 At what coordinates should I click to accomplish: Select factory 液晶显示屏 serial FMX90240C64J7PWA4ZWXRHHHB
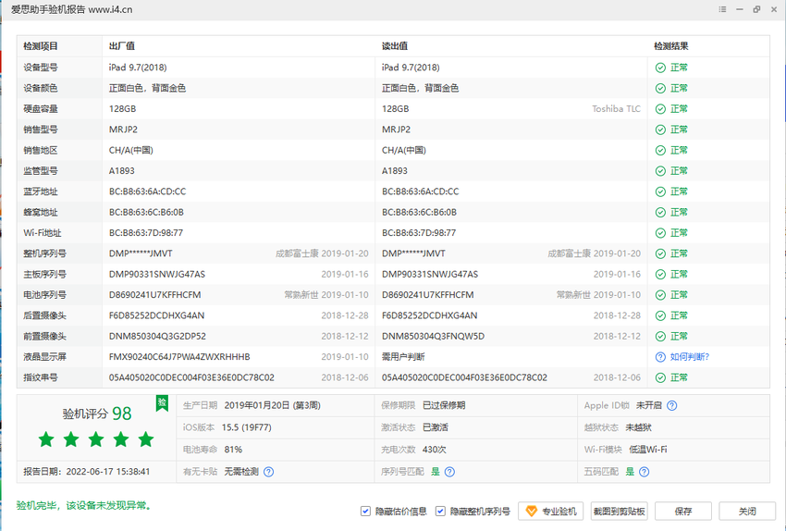(x=179, y=357)
